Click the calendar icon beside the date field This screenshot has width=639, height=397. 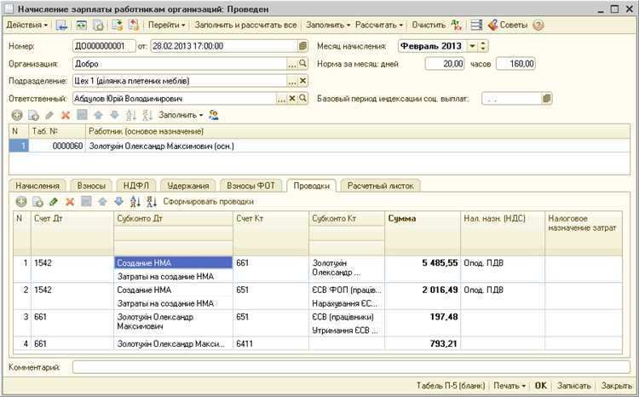(303, 46)
